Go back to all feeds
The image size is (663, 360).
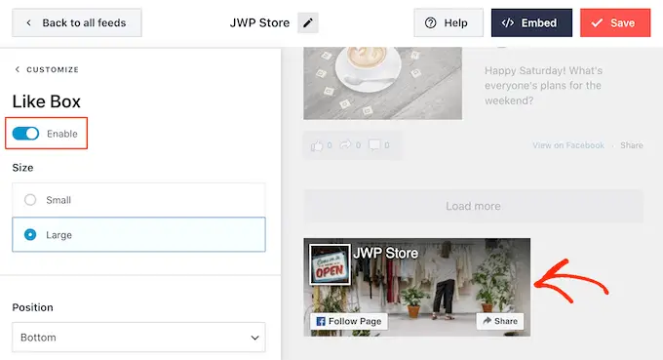coord(77,22)
